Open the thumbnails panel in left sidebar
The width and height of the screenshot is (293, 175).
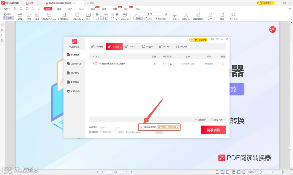pyautogui.click(x=3, y=30)
